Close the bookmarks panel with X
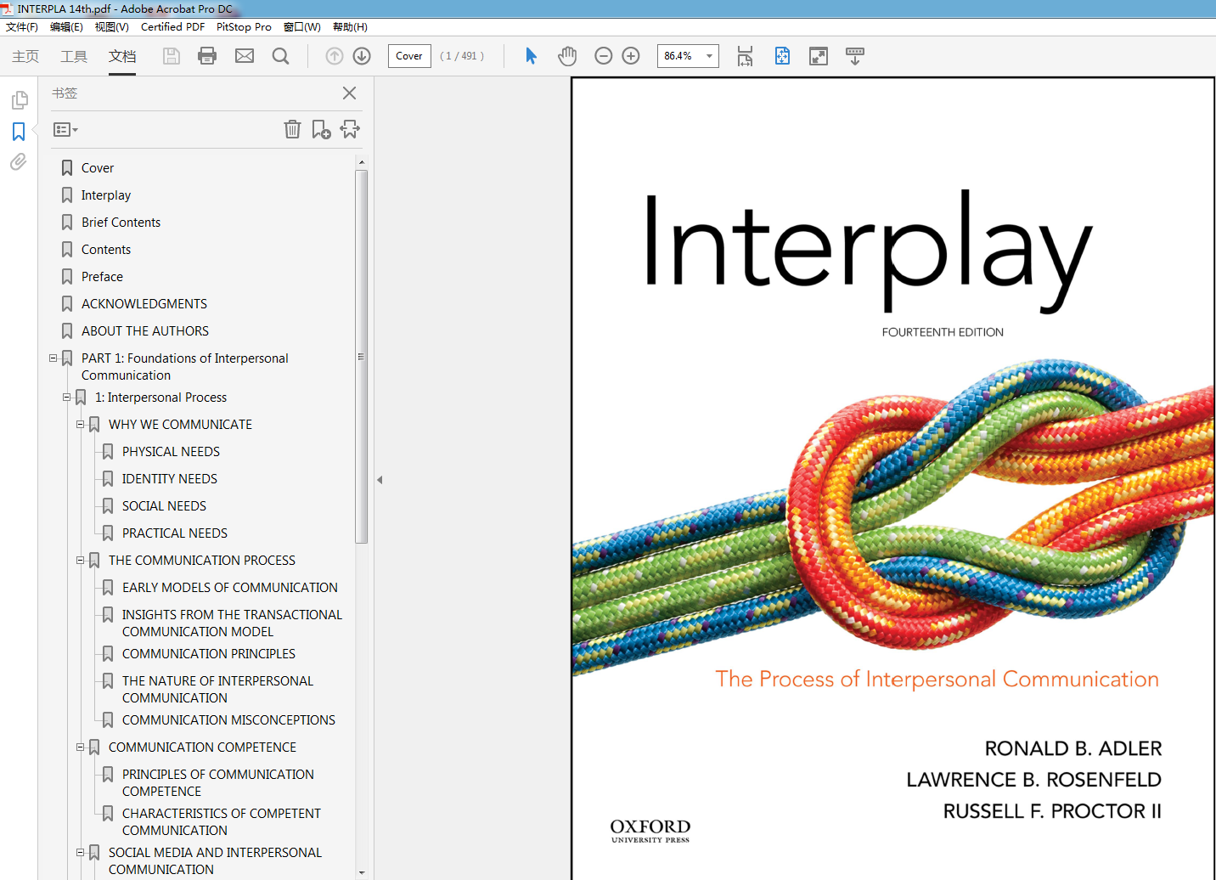Image resolution: width=1216 pixels, height=880 pixels. [349, 93]
